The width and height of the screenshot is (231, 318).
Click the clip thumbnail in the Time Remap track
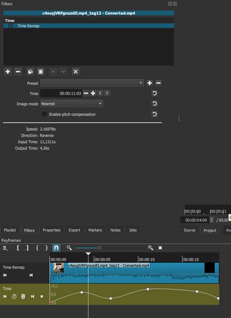(58, 268)
